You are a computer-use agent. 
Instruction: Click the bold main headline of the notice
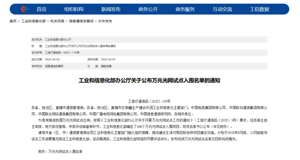click(149, 80)
